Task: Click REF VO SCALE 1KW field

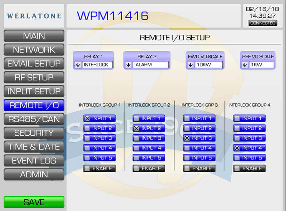Action: (x=262, y=65)
